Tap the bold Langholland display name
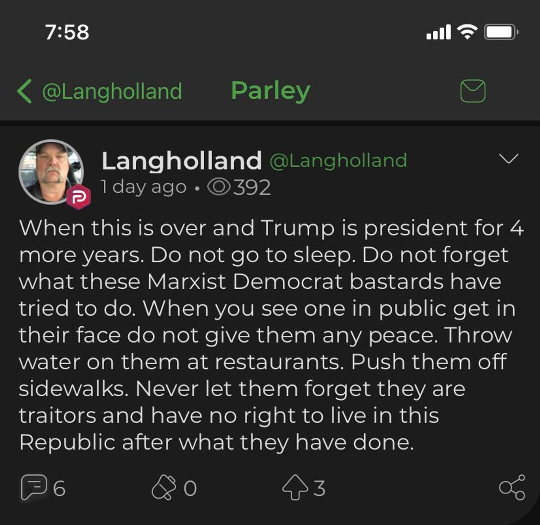 pos(181,161)
